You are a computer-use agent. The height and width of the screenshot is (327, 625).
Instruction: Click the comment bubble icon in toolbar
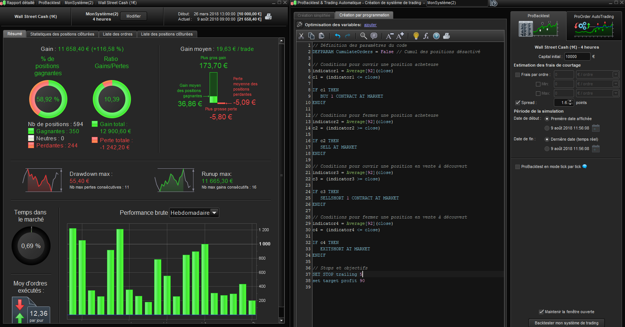(x=374, y=36)
